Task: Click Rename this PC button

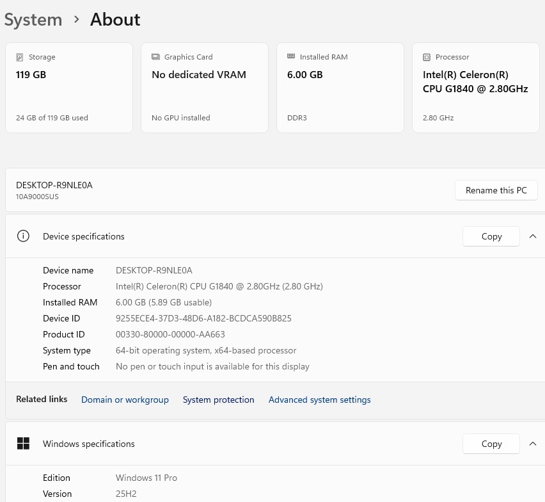Action: click(496, 190)
